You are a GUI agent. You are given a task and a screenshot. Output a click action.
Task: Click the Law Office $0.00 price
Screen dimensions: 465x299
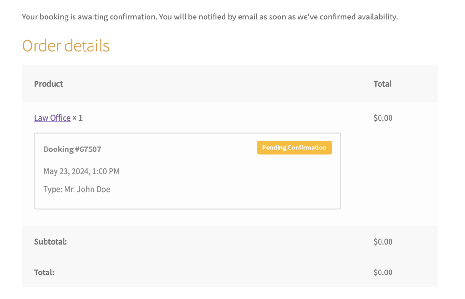tap(383, 118)
